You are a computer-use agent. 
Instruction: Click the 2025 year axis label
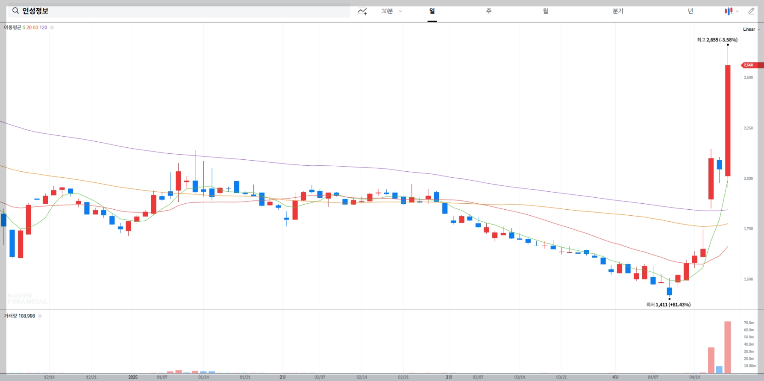pos(133,377)
